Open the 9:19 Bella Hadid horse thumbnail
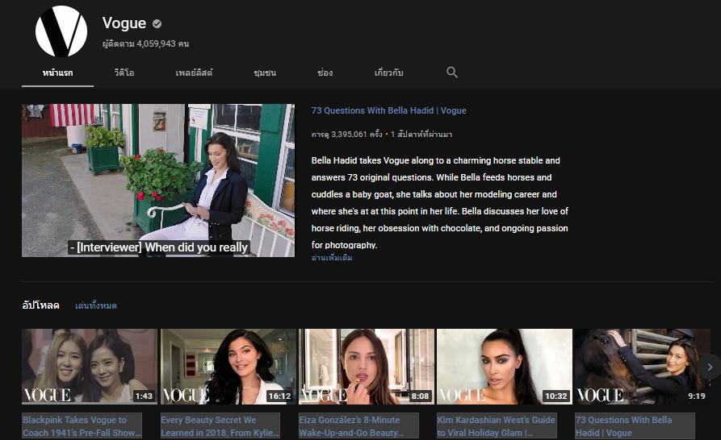Viewport: 721px width, 440px height. [x=643, y=367]
